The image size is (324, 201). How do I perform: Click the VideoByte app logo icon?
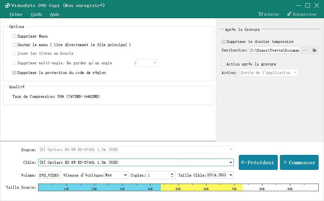coord(7,6)
